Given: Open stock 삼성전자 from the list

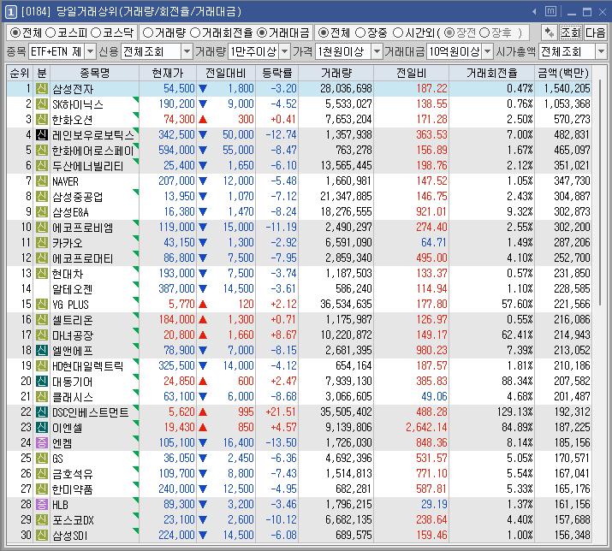Looking at the screenshot, I should (73, 89).
